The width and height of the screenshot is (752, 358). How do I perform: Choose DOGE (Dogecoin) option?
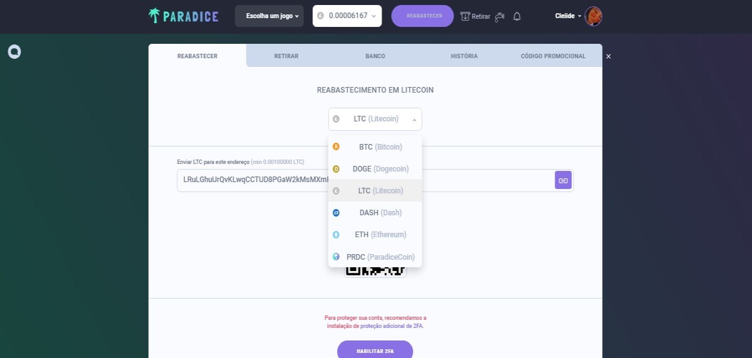pos(375,168)
